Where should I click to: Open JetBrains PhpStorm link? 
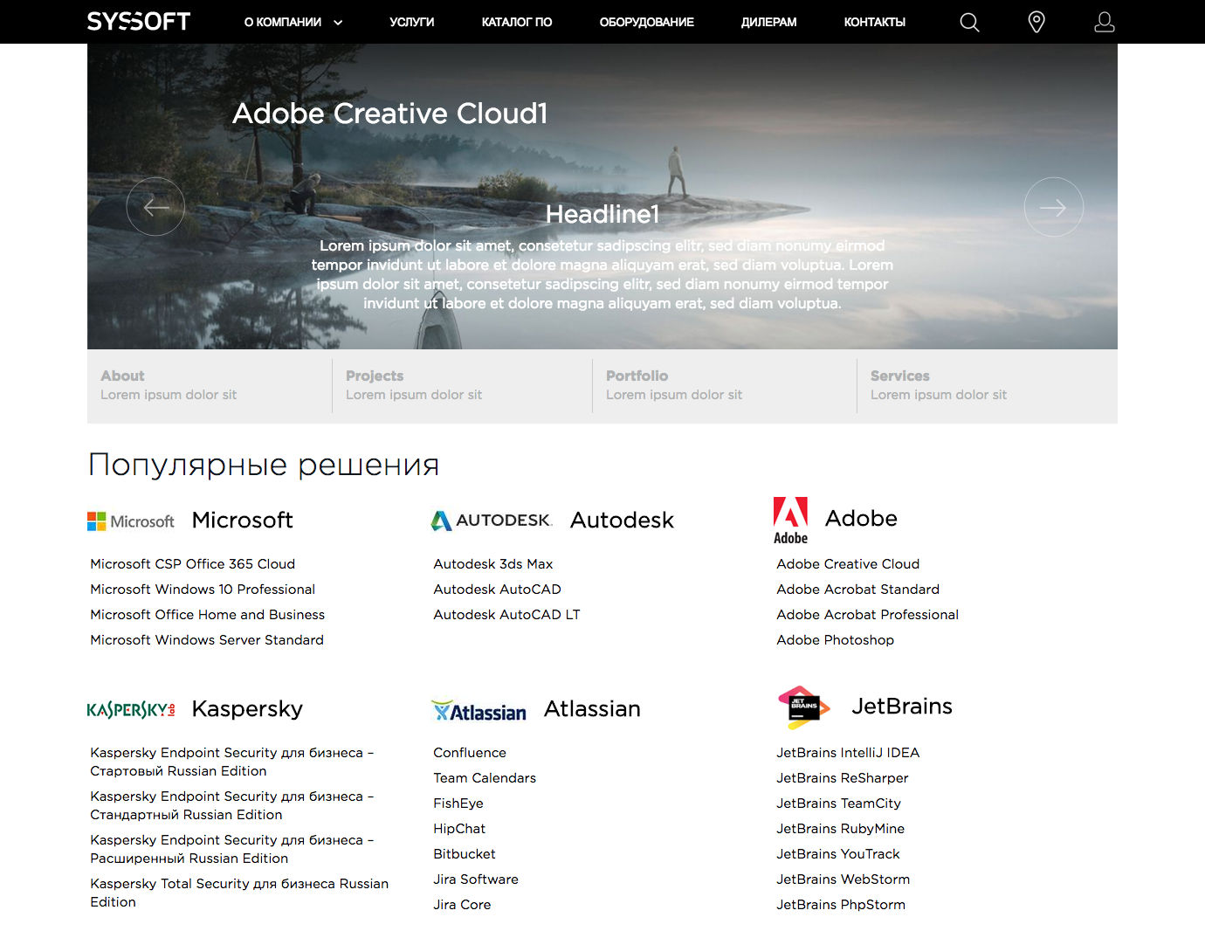pyautogui.click(x=841, y=905)
